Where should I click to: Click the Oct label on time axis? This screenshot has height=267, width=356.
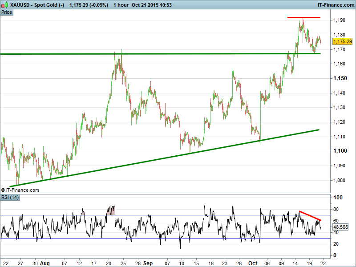(253, 263)
